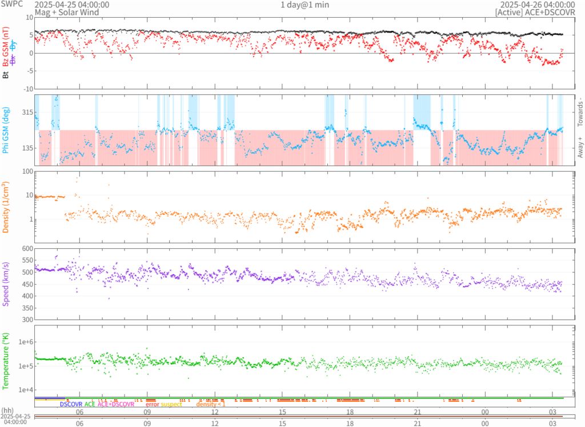The width and height of the screenshot is (585, 427).
Task: Click the Speed (km/s) axis label
Action: pos(6,284)
